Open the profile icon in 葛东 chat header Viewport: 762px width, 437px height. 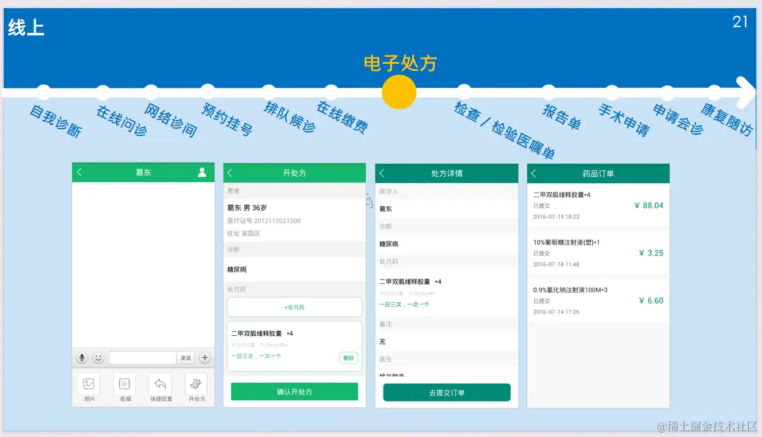202,172
